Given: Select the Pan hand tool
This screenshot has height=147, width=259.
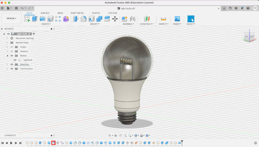Looking at the screenshot, I should coord(121,135).
